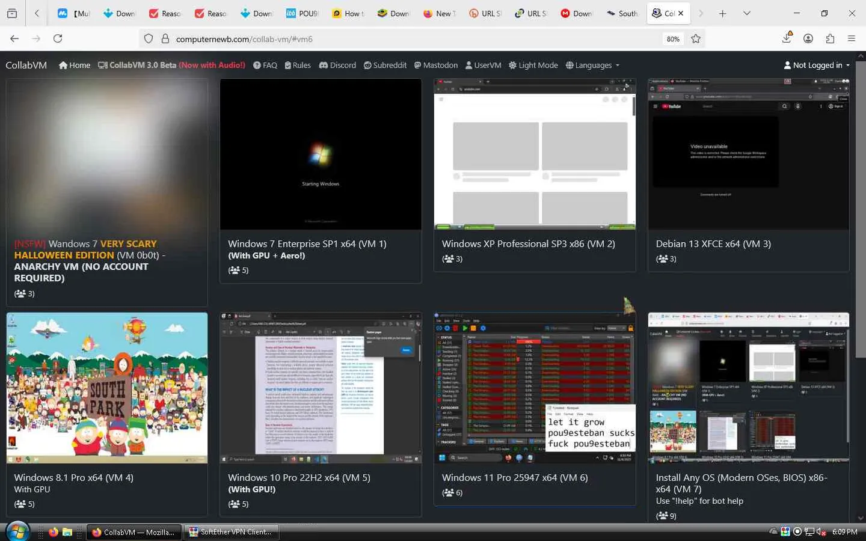
Task: Open the Debian 13 XFCE VM 3 thumbnail
Action: tap(749, 154)
